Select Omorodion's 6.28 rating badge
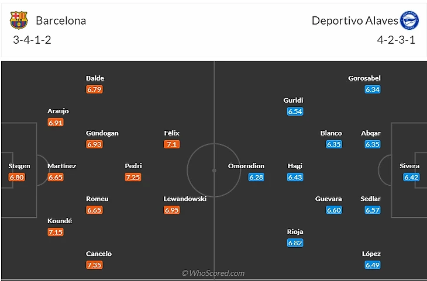This screenshot has height=281, width=427. tap(256, 177)
